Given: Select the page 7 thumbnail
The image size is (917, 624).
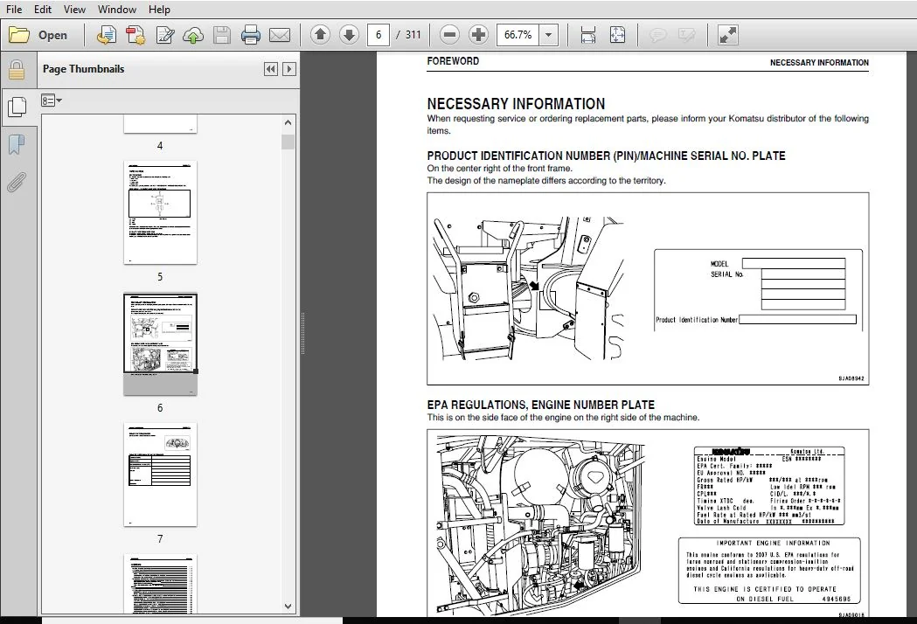Looking at the screenshot, I should click(160, 475).
